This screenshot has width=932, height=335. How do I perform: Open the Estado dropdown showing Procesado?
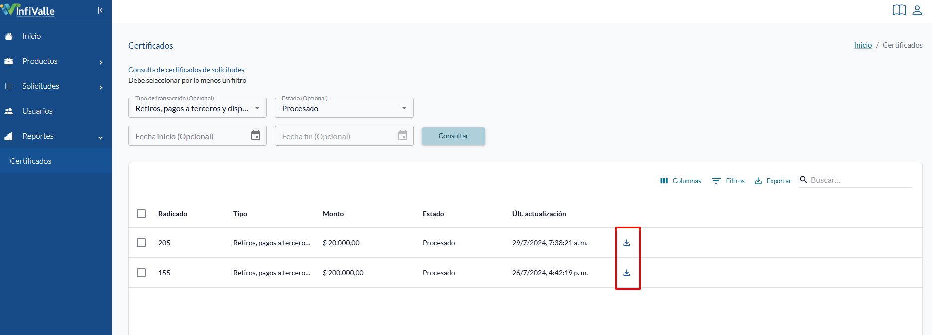pos(344,108)
